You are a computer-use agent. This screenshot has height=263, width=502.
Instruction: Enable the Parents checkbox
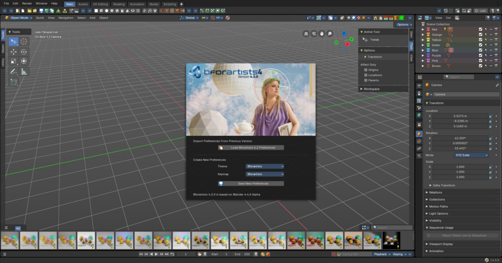[366, 80]
